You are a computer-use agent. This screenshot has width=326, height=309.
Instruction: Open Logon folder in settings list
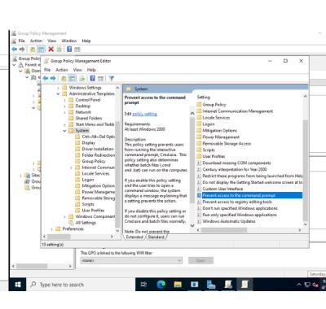pyautogui.click(x=209, y=124)
